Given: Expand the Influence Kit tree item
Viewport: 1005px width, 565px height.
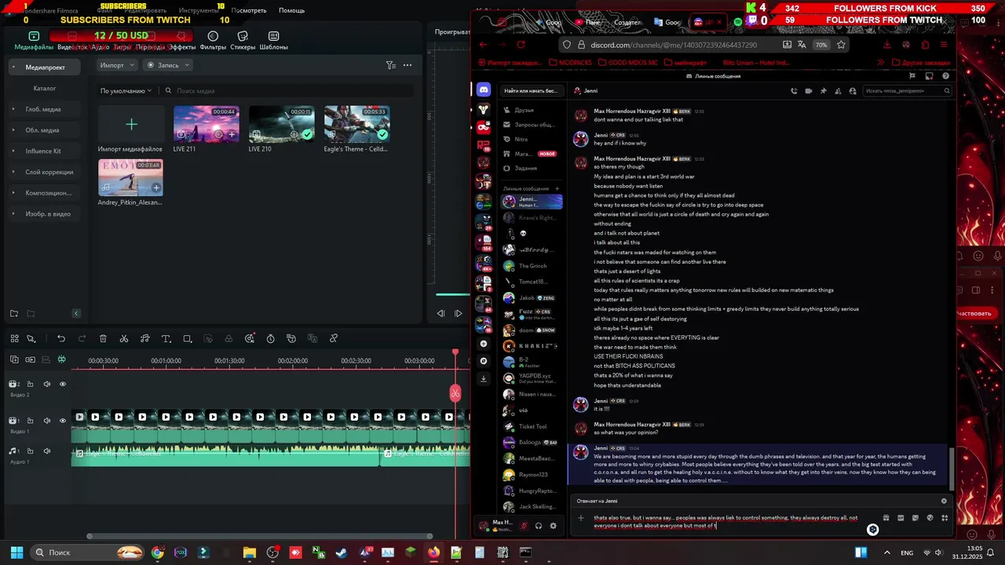Looking at the screenshot, I should pyautogui.click(x=13, y=151).
